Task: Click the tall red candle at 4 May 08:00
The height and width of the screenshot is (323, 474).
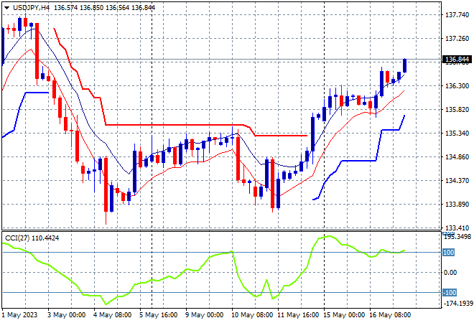Action: click(106, 184)
